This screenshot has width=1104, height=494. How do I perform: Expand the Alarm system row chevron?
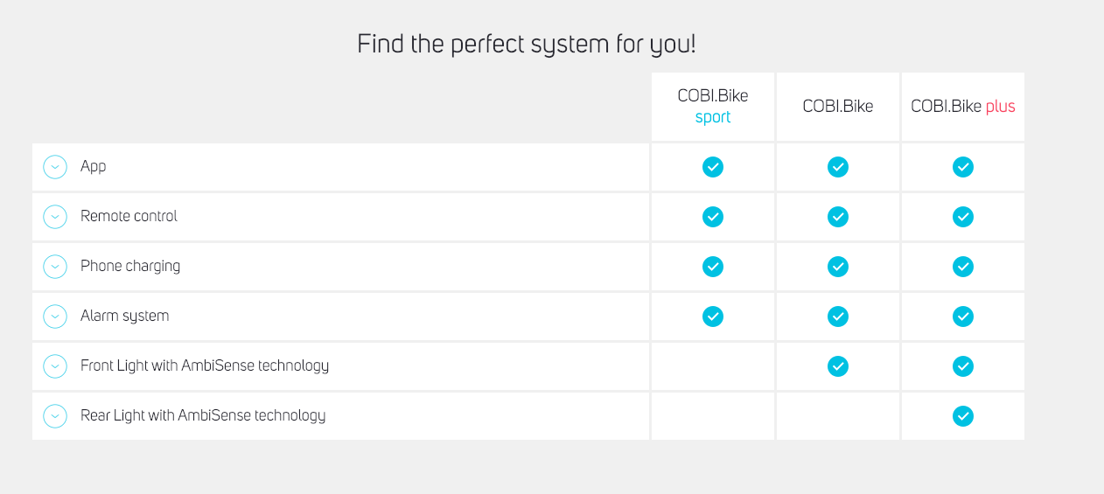[55, 316]
